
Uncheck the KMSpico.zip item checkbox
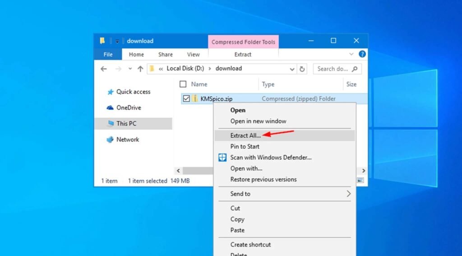tap(186, 98)
